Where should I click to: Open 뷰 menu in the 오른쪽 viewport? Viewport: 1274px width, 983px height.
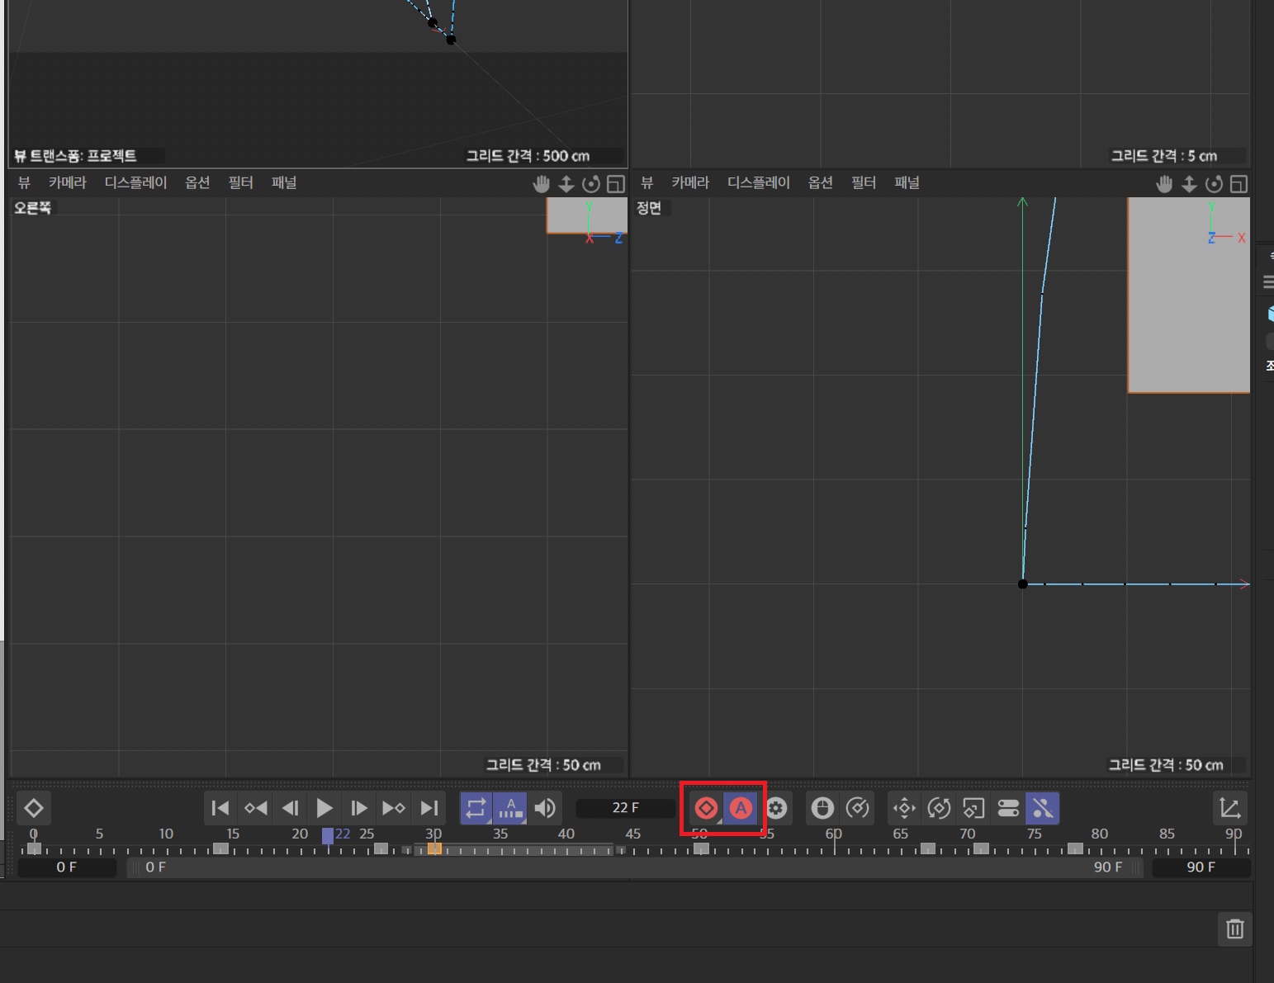(25, 183)
